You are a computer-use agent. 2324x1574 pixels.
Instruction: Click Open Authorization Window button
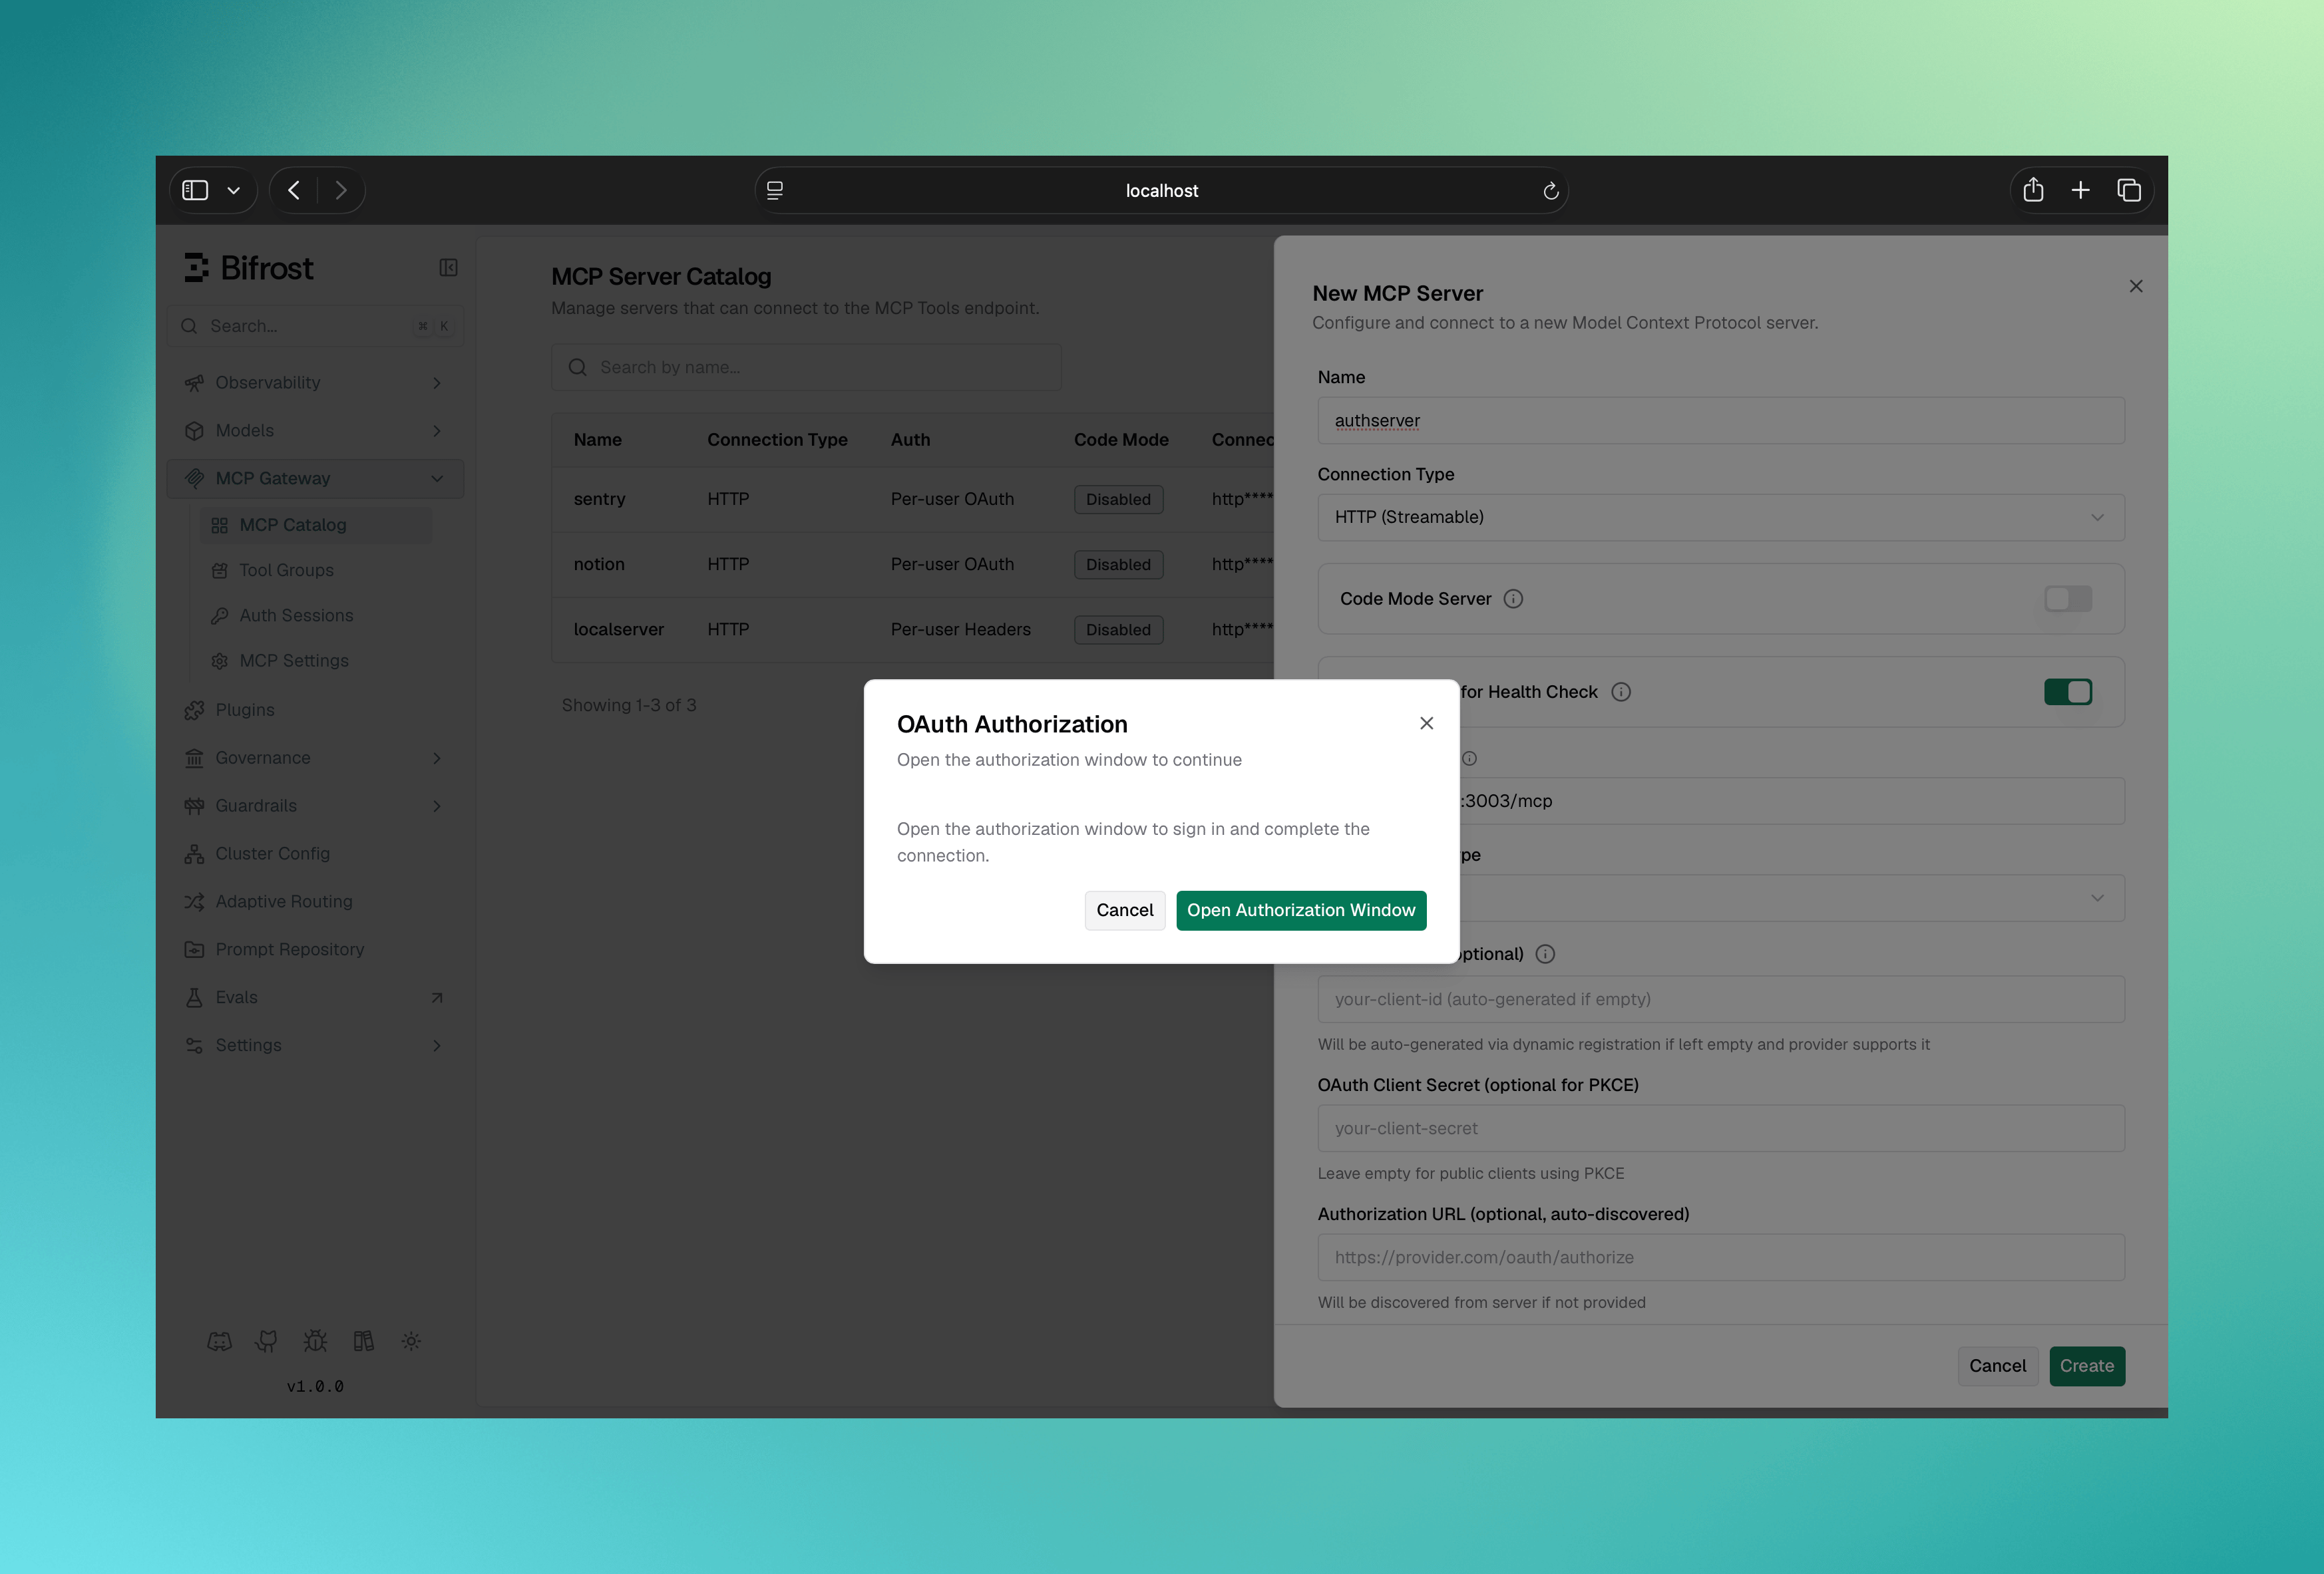[x=1301, y=911]
